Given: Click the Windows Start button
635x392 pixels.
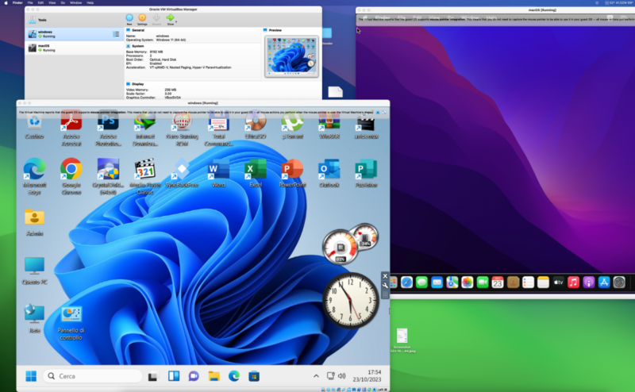Looking at the screenshot, I should pyautogui.click(x=31, y=375).
